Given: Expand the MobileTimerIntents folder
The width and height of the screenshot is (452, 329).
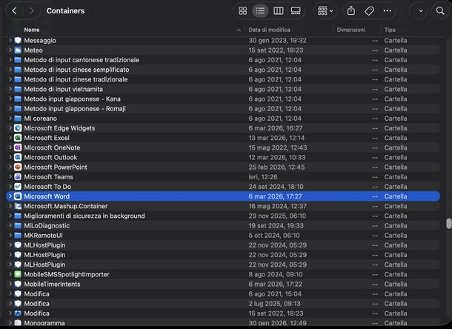Looking at the screenshot, I should (x=10, y=284).
